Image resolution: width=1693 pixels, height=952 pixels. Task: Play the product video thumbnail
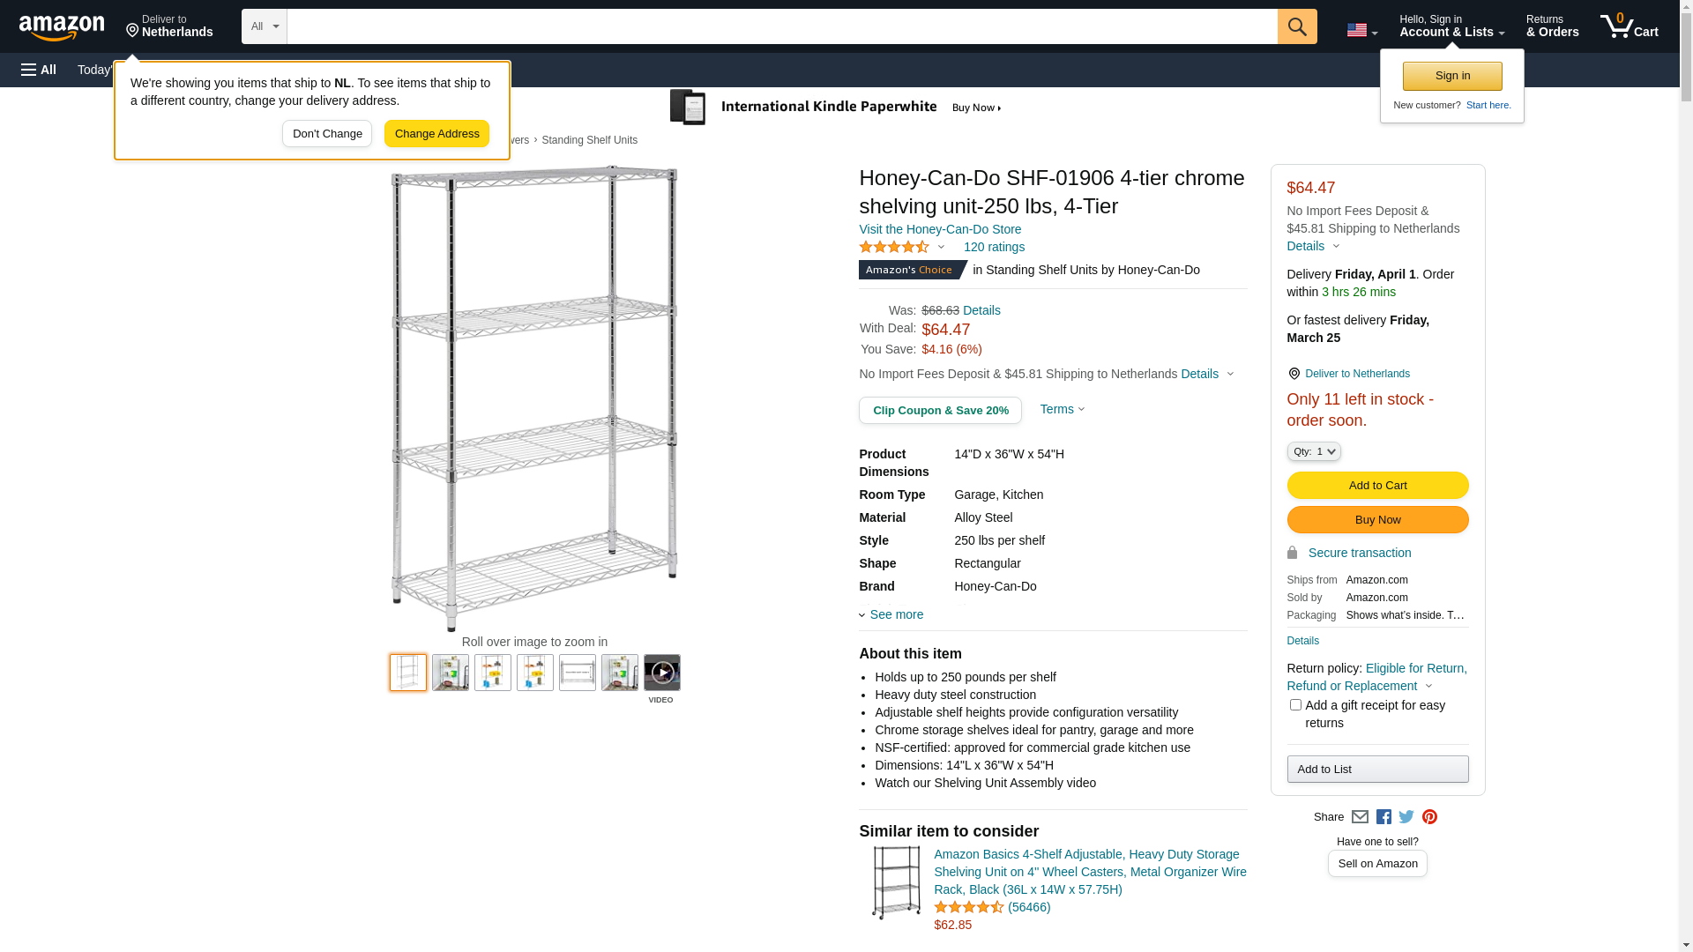(x=662, y=673)
